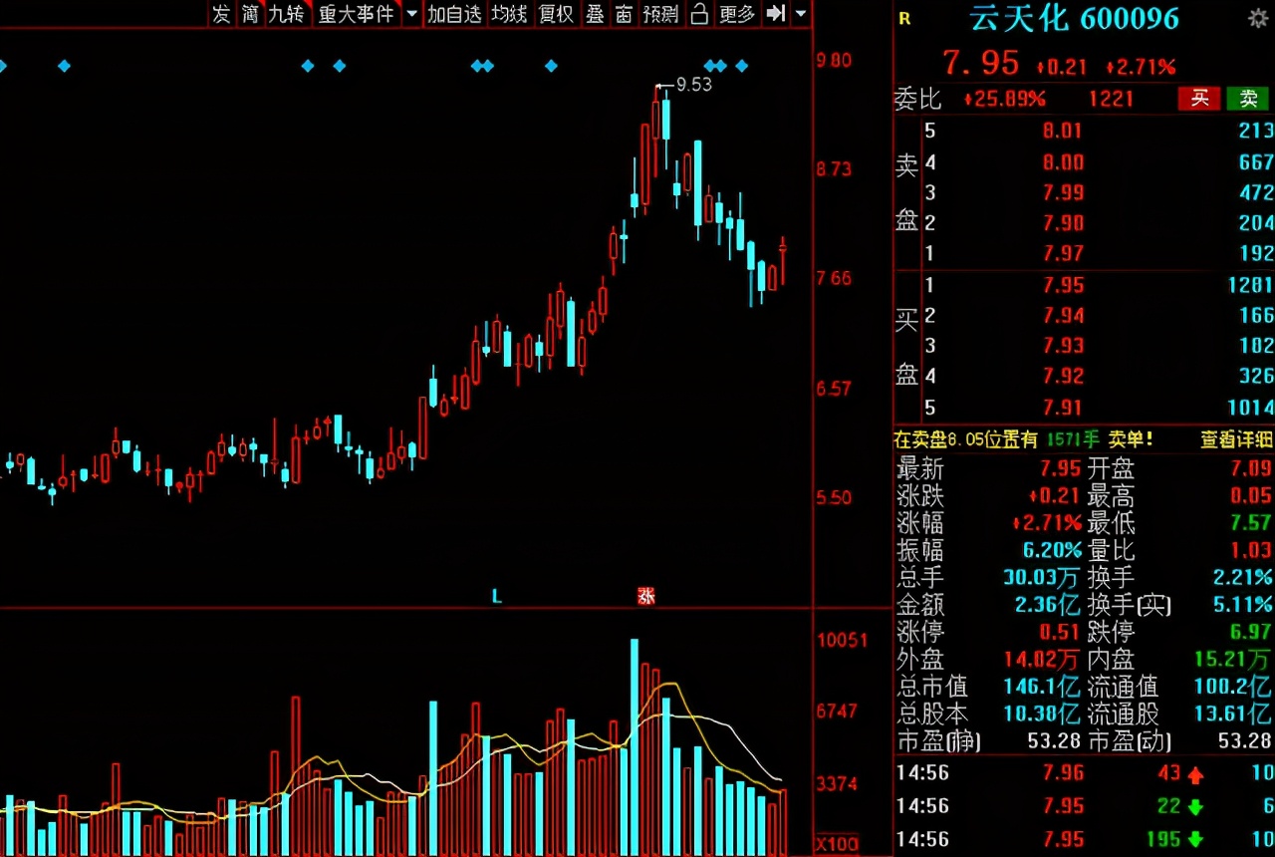
Task: Click the yellow R badge beside 云天化
Action: pyautogui.click(x=904, y=18)
